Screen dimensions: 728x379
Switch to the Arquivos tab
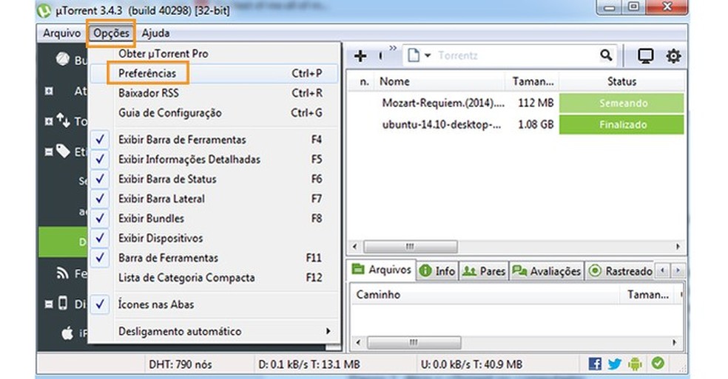tap(382, 270)
